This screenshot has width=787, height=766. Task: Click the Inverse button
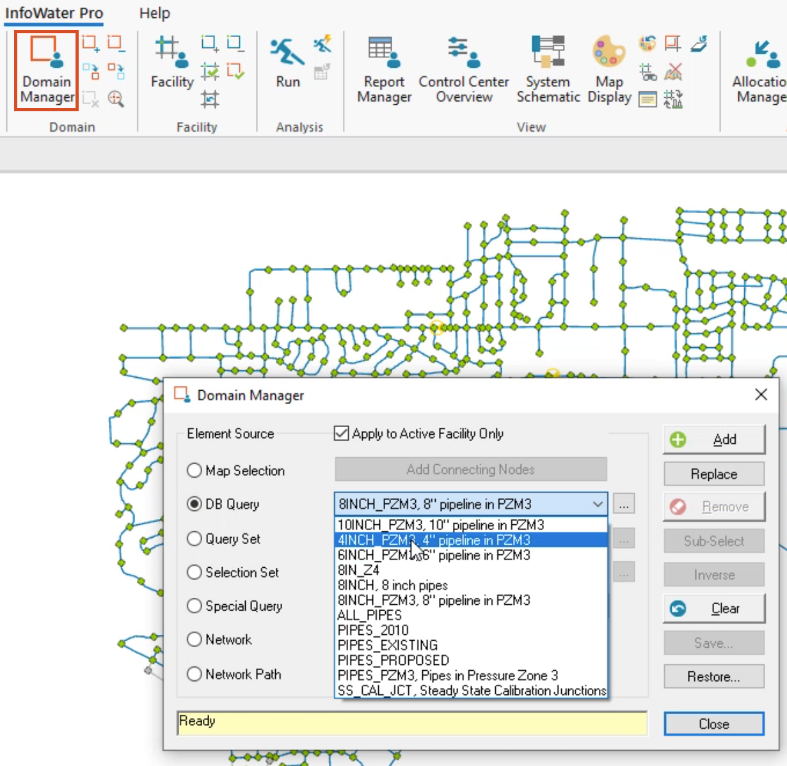tap(714, 575)
